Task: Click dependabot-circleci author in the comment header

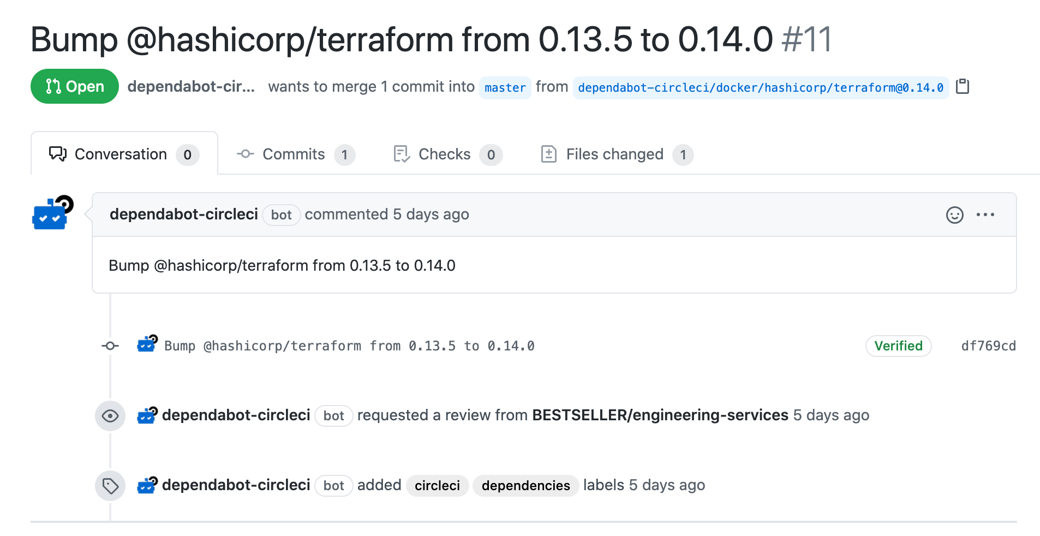Action: (x=184, y=214)
